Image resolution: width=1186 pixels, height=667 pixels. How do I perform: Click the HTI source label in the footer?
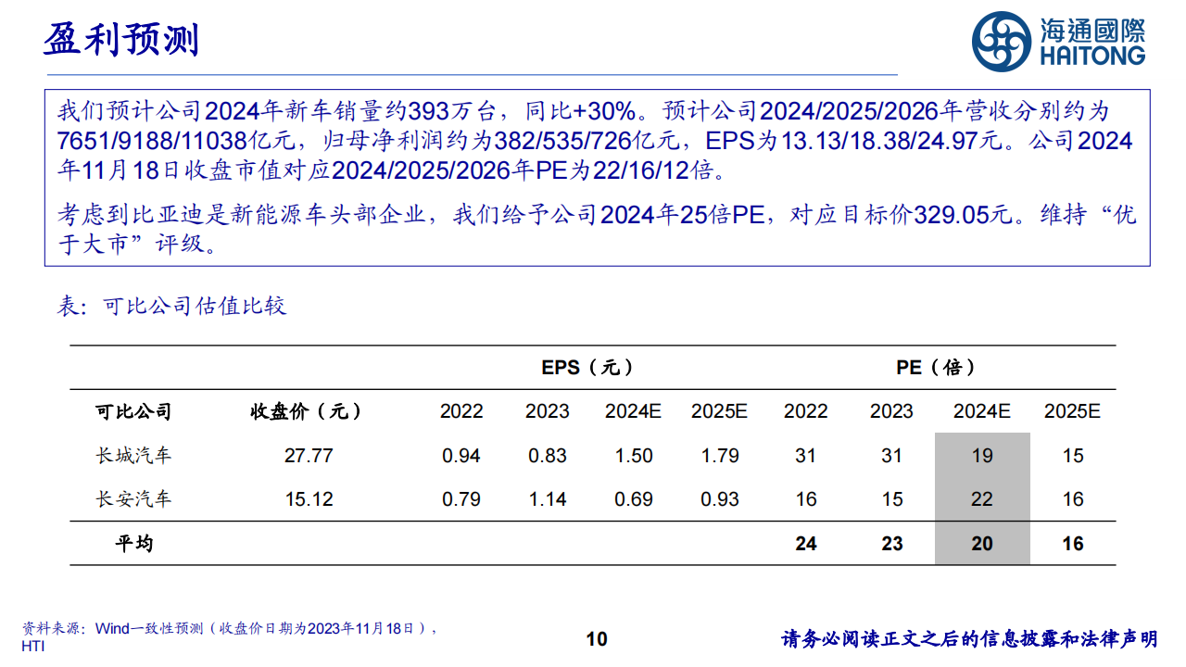pyautogui.click(x=33, y=647)
